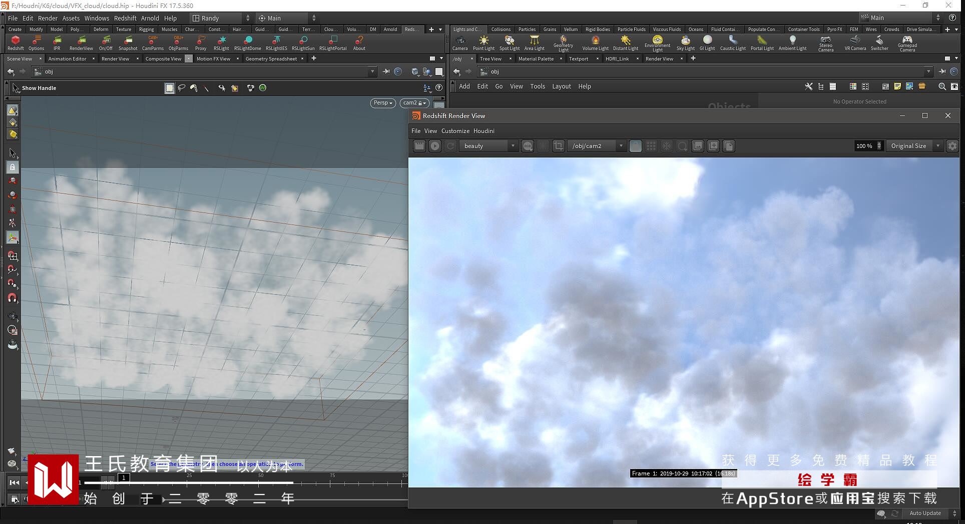The width and height of the screenshot is (965, 524).
Task: Create a Volume Light from the shelf
Action: point(595,43)
